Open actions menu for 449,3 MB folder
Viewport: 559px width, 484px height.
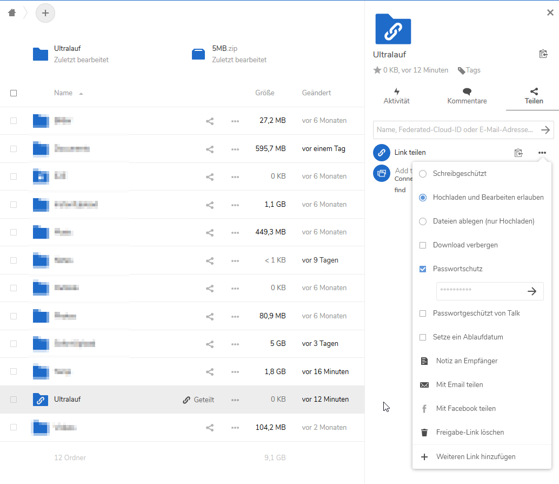pyautogui.click(x=235, y=233)
